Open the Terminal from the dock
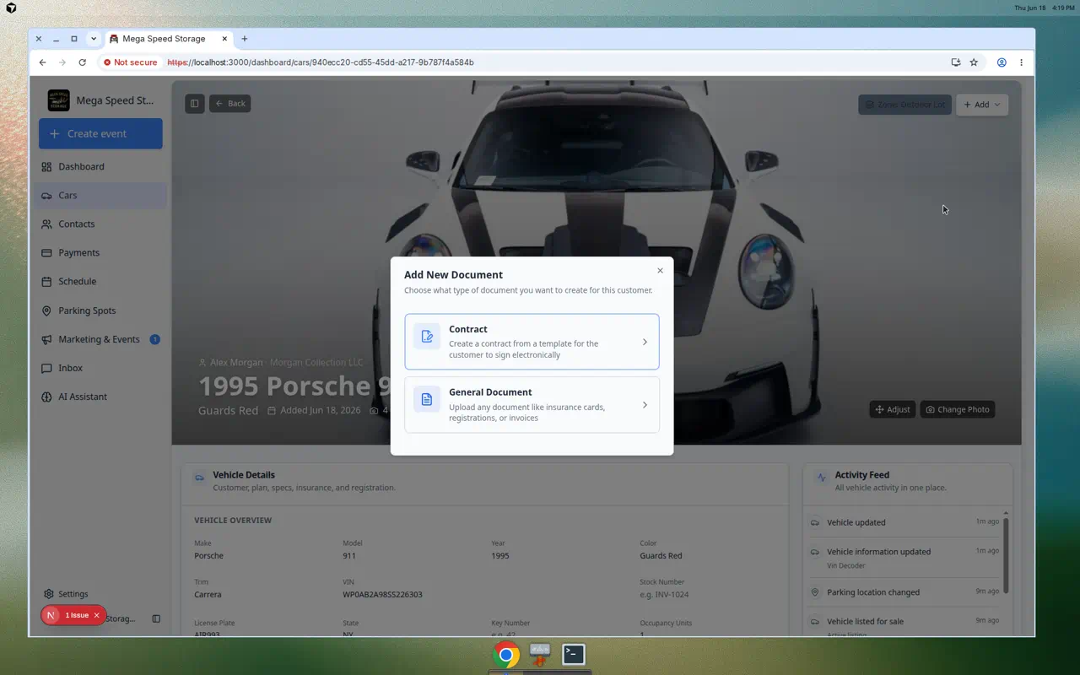1080x675 pixels. tap(574, 654)
